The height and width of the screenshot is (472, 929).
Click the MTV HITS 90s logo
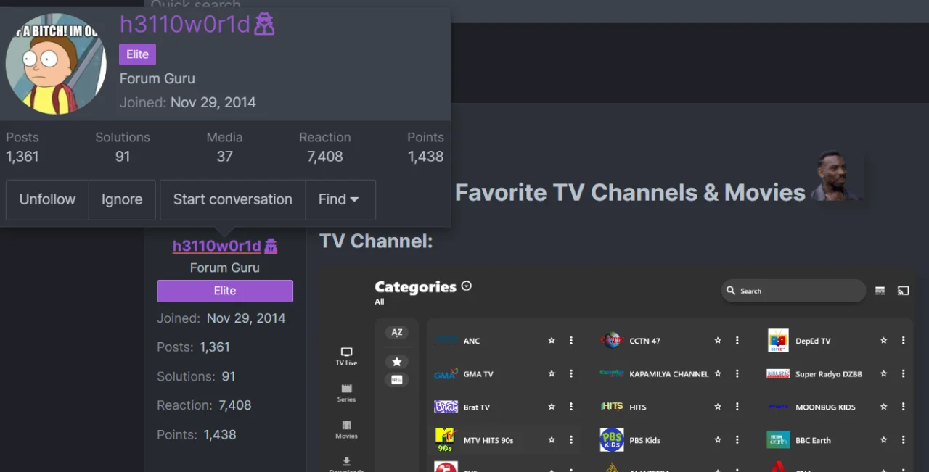coord(445,439)
